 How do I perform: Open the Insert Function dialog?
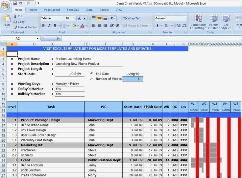click(58, 38)
